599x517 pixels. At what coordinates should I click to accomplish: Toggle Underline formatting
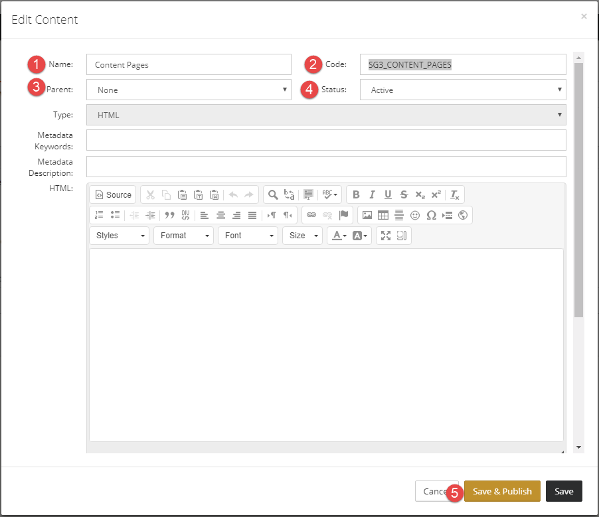(x=388, y=194)
